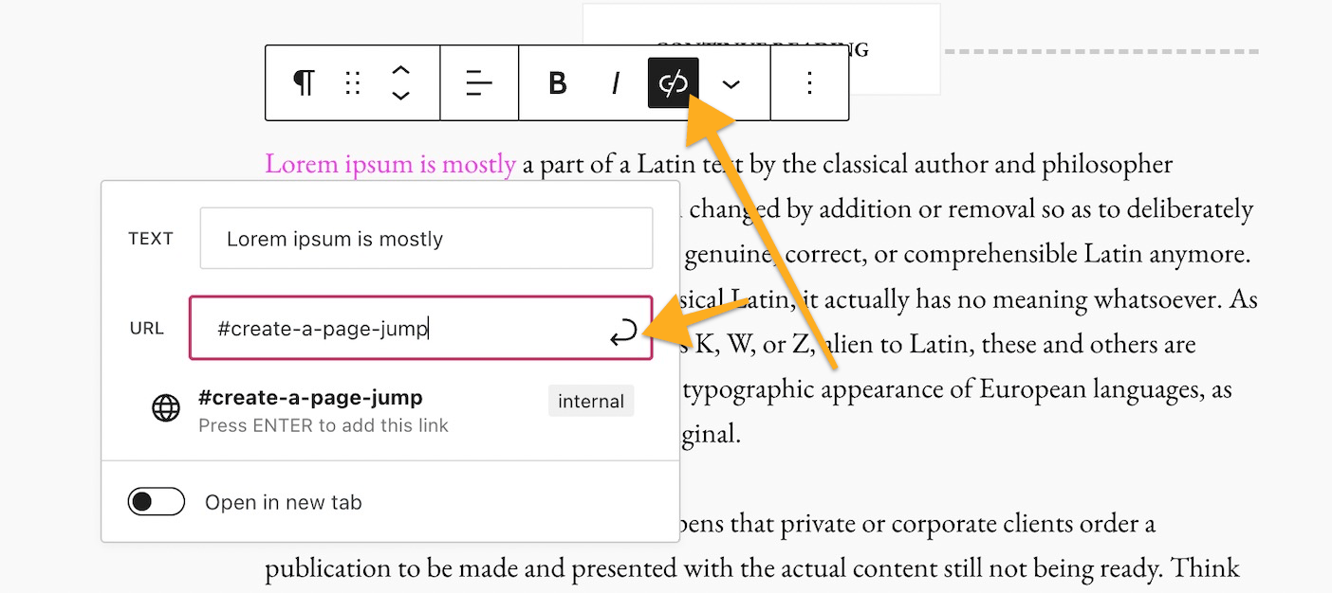Move the block down with the arrow
This screenshot has height=593, width=1332.
tap(400, 96)
